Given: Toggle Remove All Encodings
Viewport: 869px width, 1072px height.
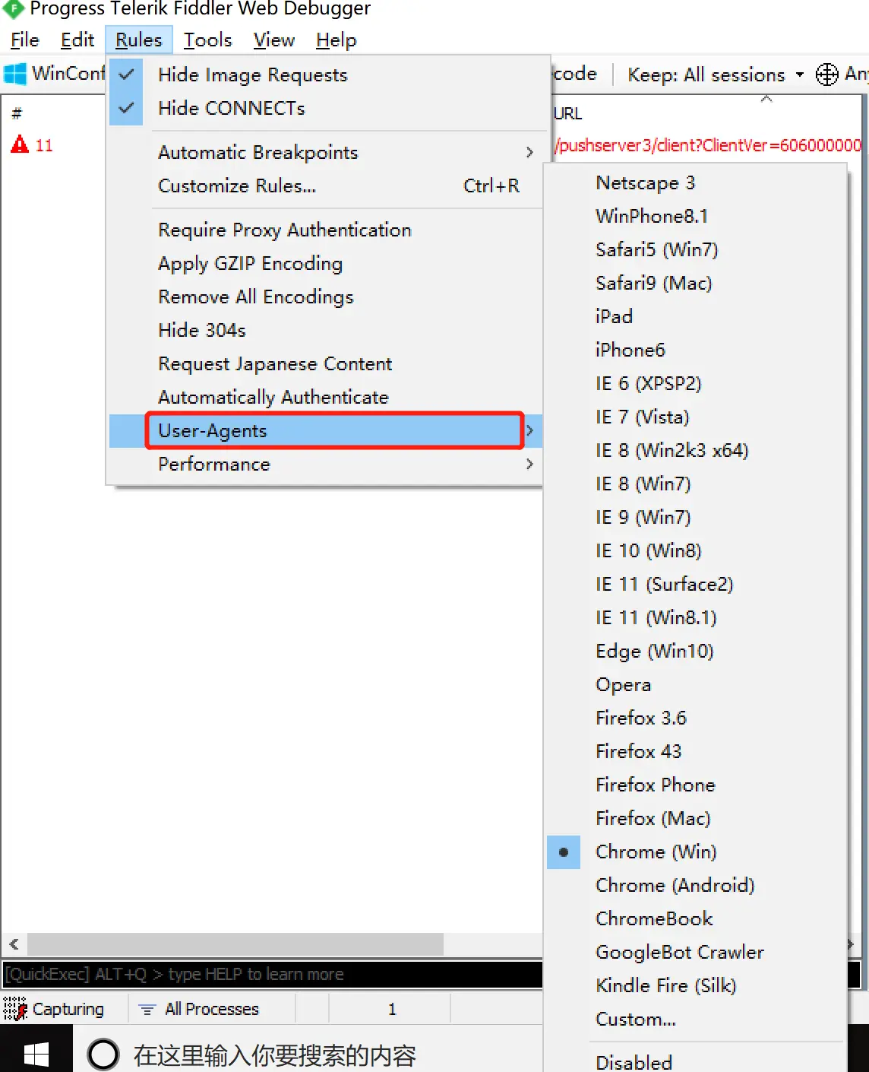Looking at the screenshot, I should pos(325,297).
